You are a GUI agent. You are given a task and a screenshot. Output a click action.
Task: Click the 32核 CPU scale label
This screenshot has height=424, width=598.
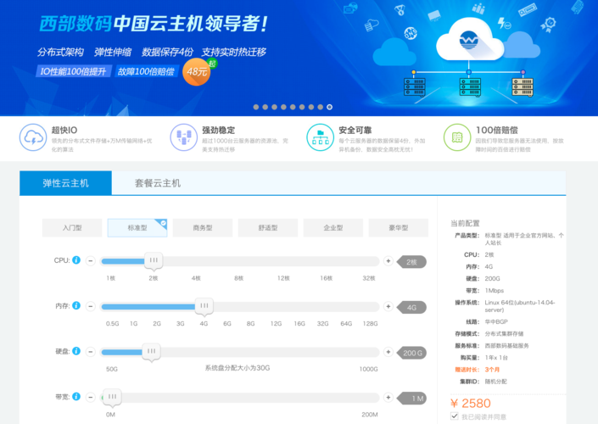point(369,278)
